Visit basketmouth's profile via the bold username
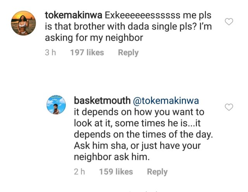 [102, 101]
